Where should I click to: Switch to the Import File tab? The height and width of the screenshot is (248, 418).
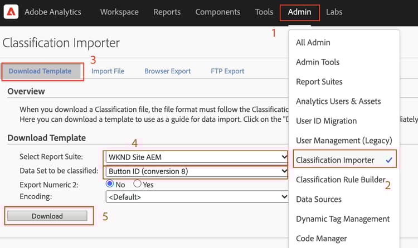point(108,71)
